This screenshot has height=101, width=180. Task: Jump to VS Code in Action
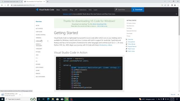tap(131, 23)
